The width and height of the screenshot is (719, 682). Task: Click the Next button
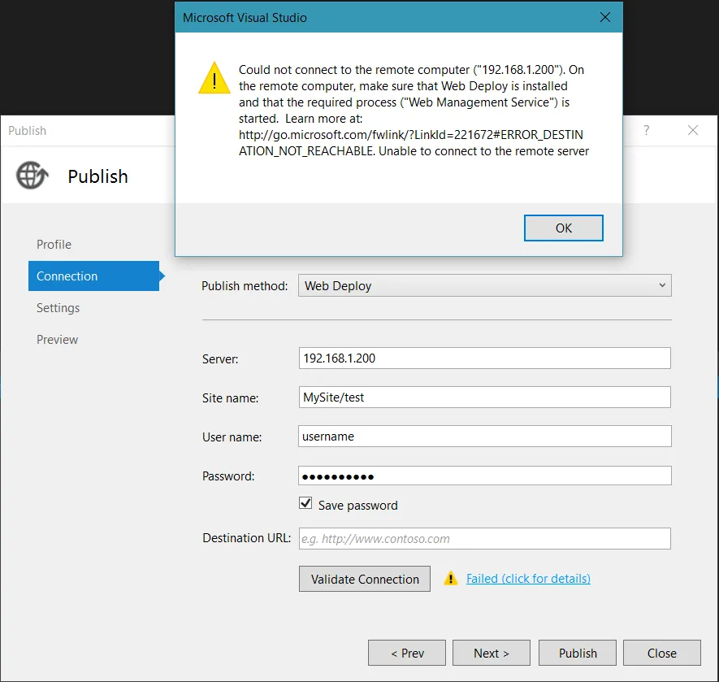(x=491, y=653)
